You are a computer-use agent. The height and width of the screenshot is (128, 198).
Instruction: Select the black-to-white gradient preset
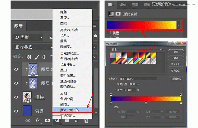pos(124,55)
